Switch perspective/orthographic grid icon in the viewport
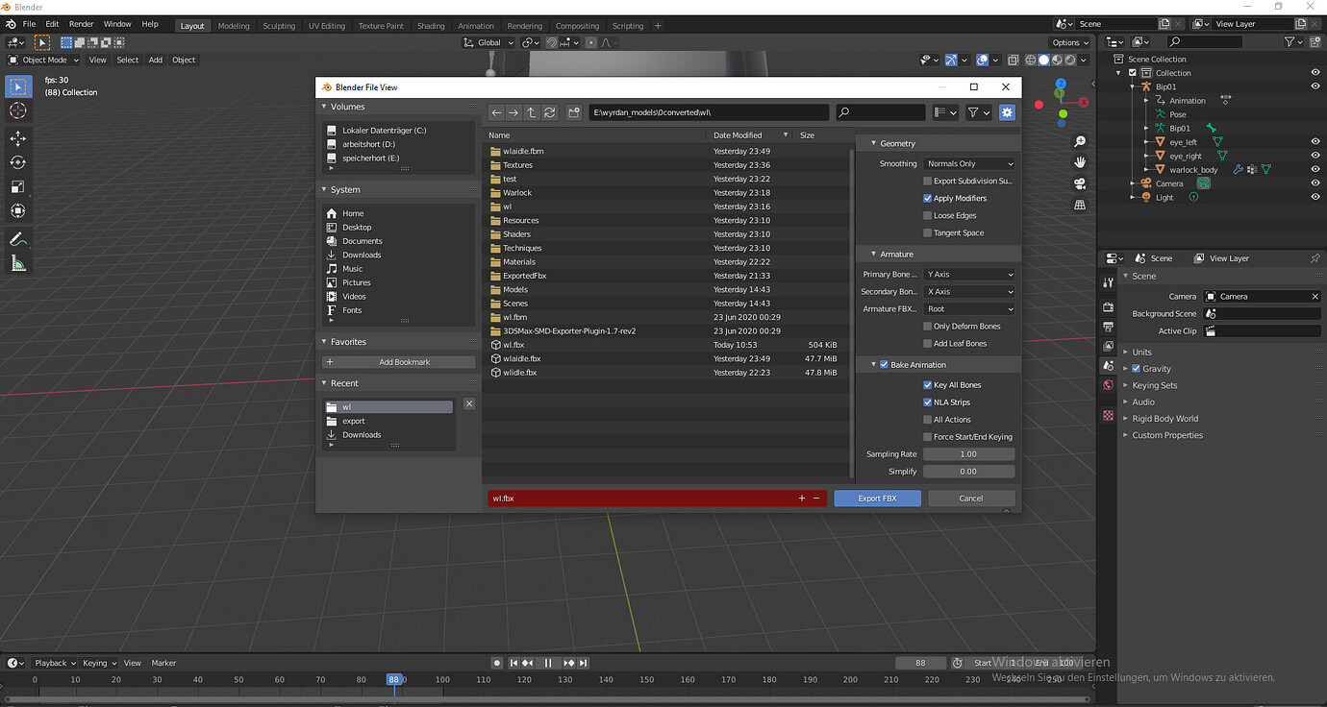1327x707 pixels. [x=1080, y=205]
